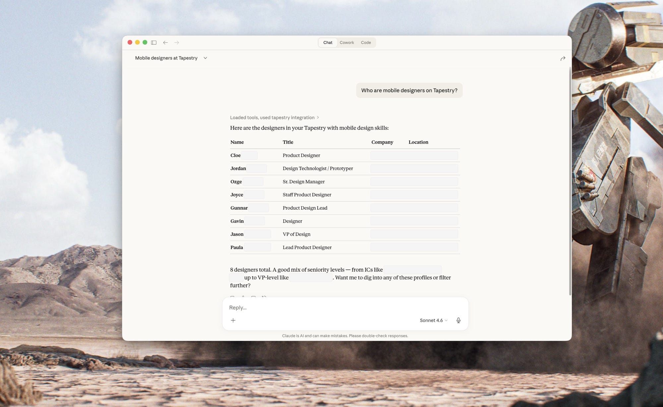Open the Sonnet 4.6 model dropdown
663x407 pixels.
pyautogui.click(x=433, y=320)
